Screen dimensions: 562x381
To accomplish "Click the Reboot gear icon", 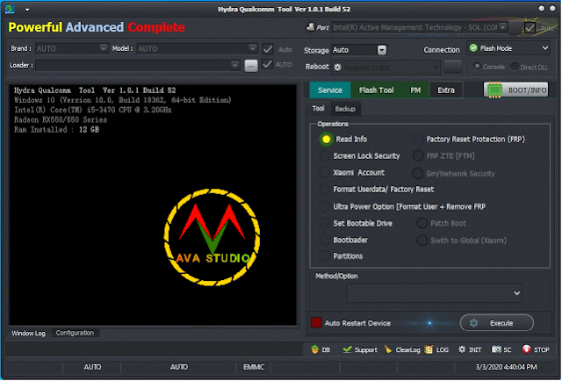I will (x=337, y=67).
